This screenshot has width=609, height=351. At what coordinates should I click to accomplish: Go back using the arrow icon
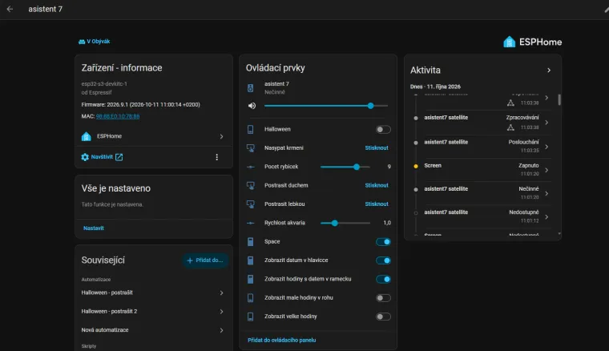tap(10, 9)
